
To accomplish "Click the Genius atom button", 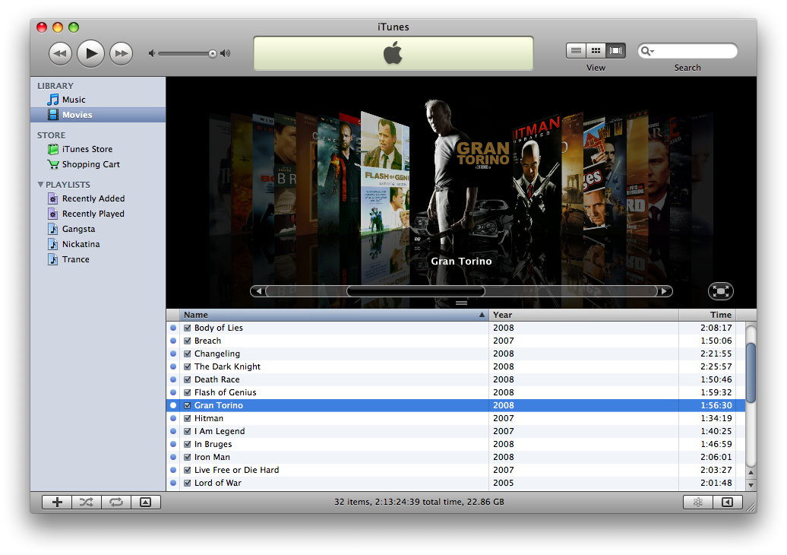I will 697,503.
